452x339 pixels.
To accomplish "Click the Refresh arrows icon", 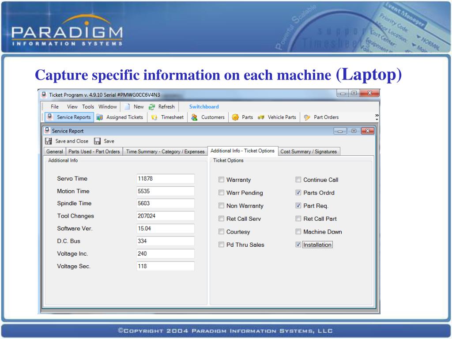I will 152,107.
